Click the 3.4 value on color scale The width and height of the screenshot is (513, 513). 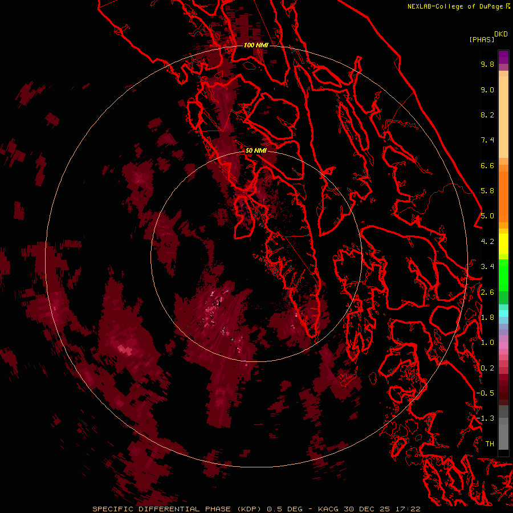(x=487, y=267)
